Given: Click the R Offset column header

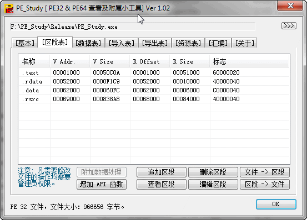Looking at the screenshot, I should click(x=150, y=61).
